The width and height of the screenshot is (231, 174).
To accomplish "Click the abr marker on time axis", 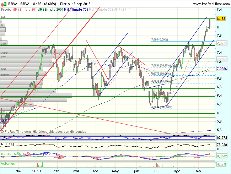I will coord(96,171).
